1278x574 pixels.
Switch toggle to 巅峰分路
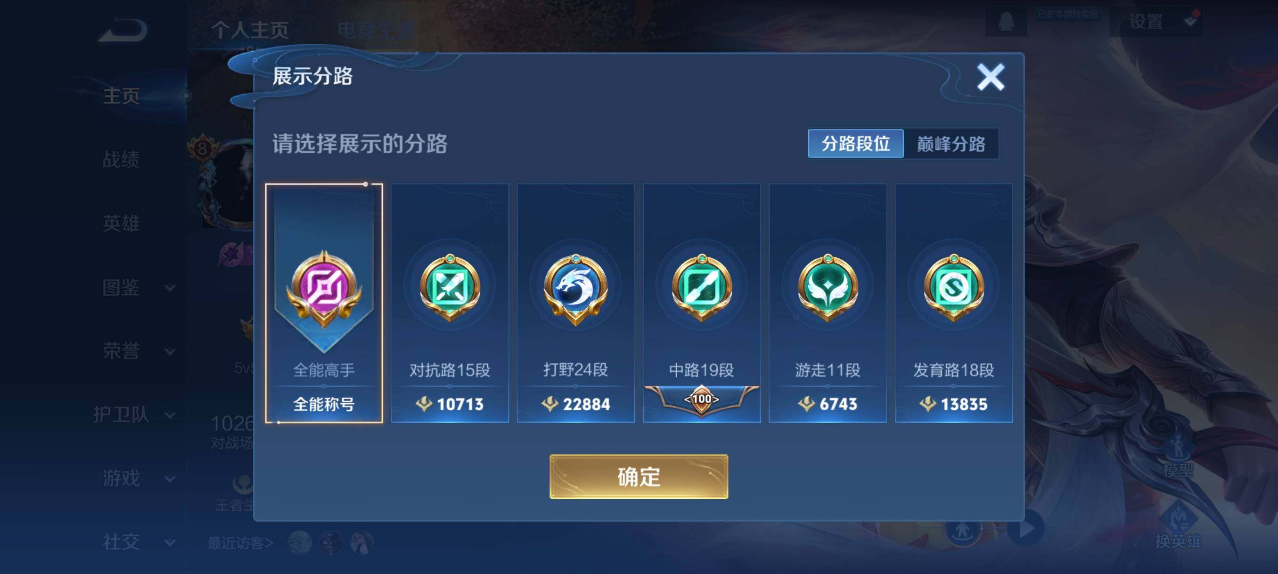(x=951, y=143)
